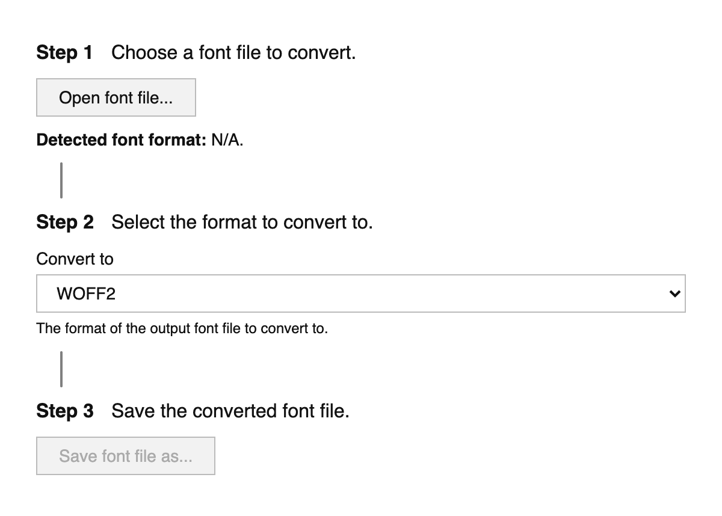Click the N/A detected format value
Viewport: 722px width, 516px height.
click(226, 140)
